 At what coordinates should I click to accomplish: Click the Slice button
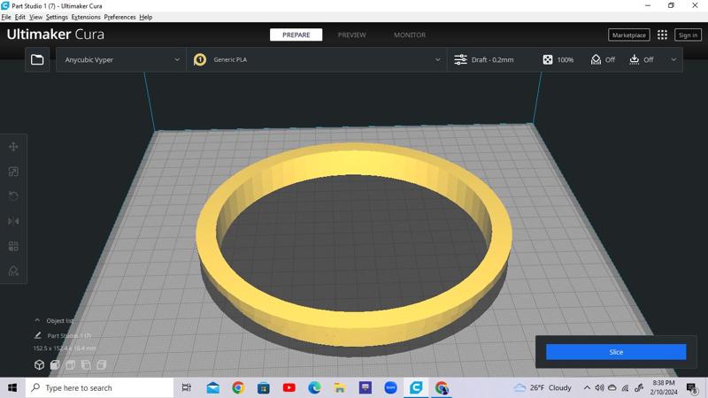tap(616, 352)
